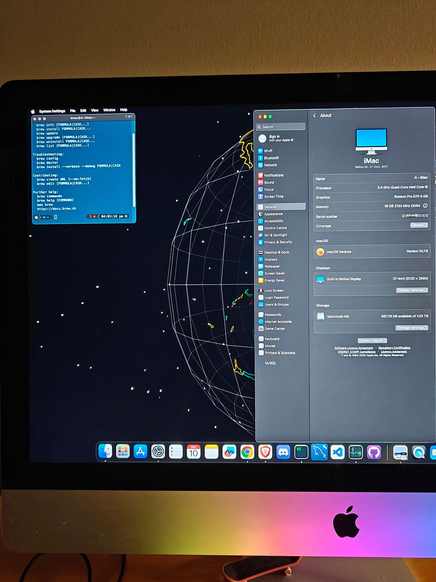Open the File menu

(73, 110)
